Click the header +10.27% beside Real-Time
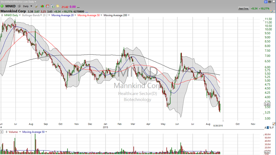This screenshot has height=155, width=276. (264, 8)
